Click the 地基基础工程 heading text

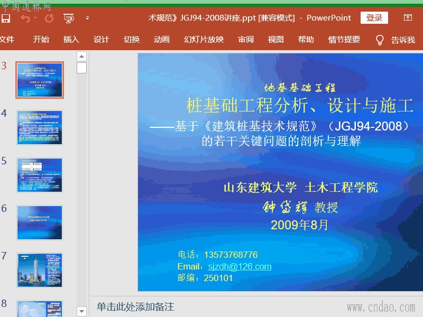299,88
